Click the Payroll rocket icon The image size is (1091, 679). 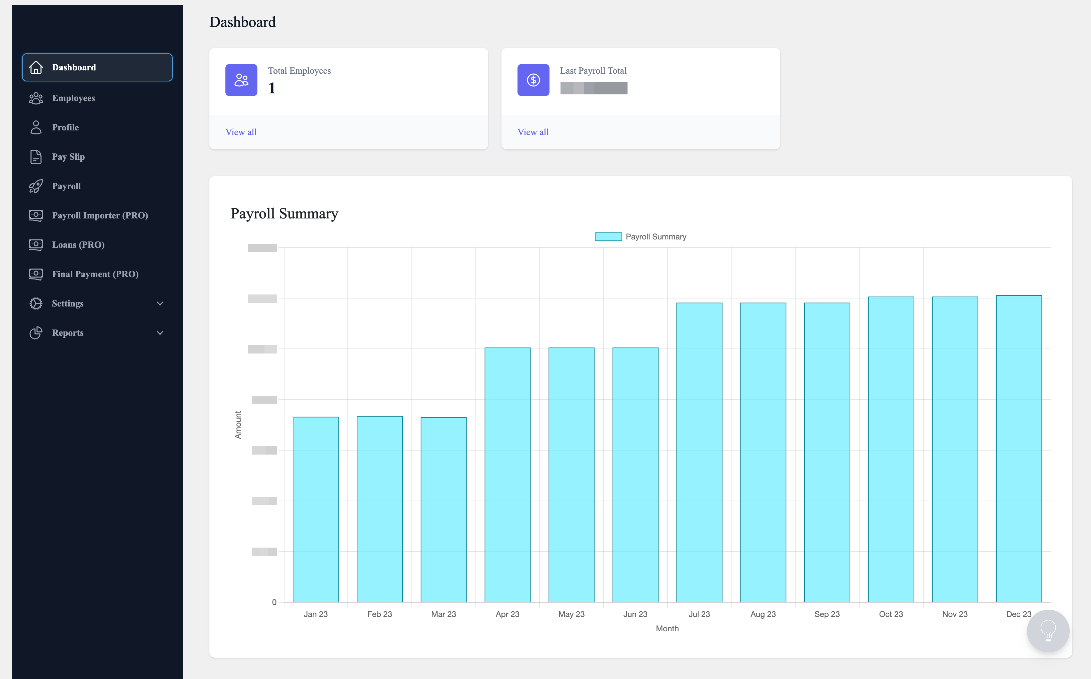(36, 186)
